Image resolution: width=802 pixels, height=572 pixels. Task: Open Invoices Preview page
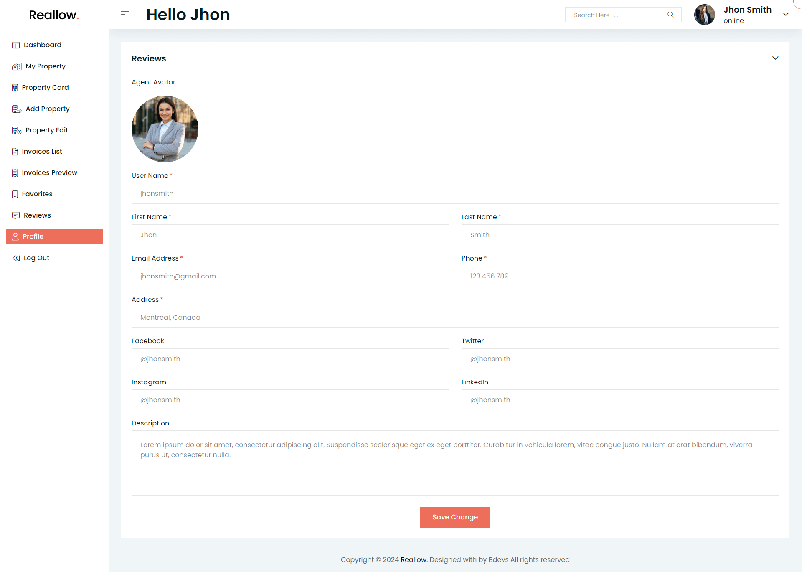54,173
